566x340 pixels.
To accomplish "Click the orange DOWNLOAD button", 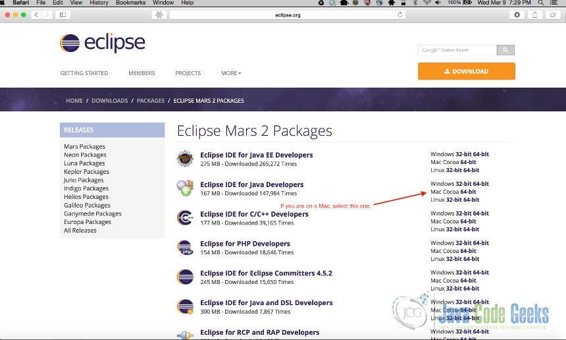I will [467, 71].
